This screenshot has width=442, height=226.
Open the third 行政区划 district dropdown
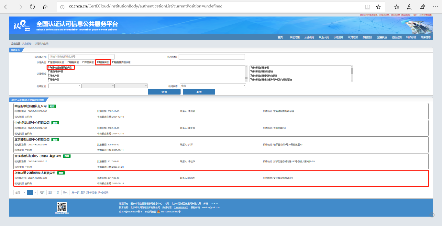131,86
